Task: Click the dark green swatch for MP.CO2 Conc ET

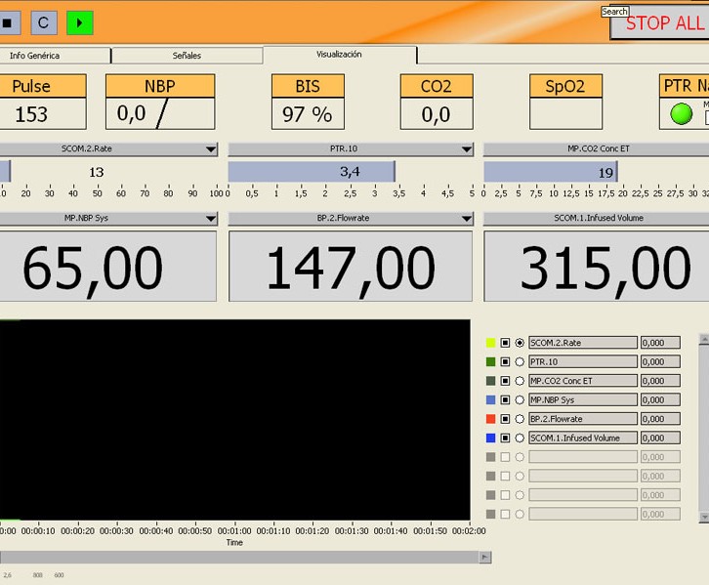Action: coord(490,381)
